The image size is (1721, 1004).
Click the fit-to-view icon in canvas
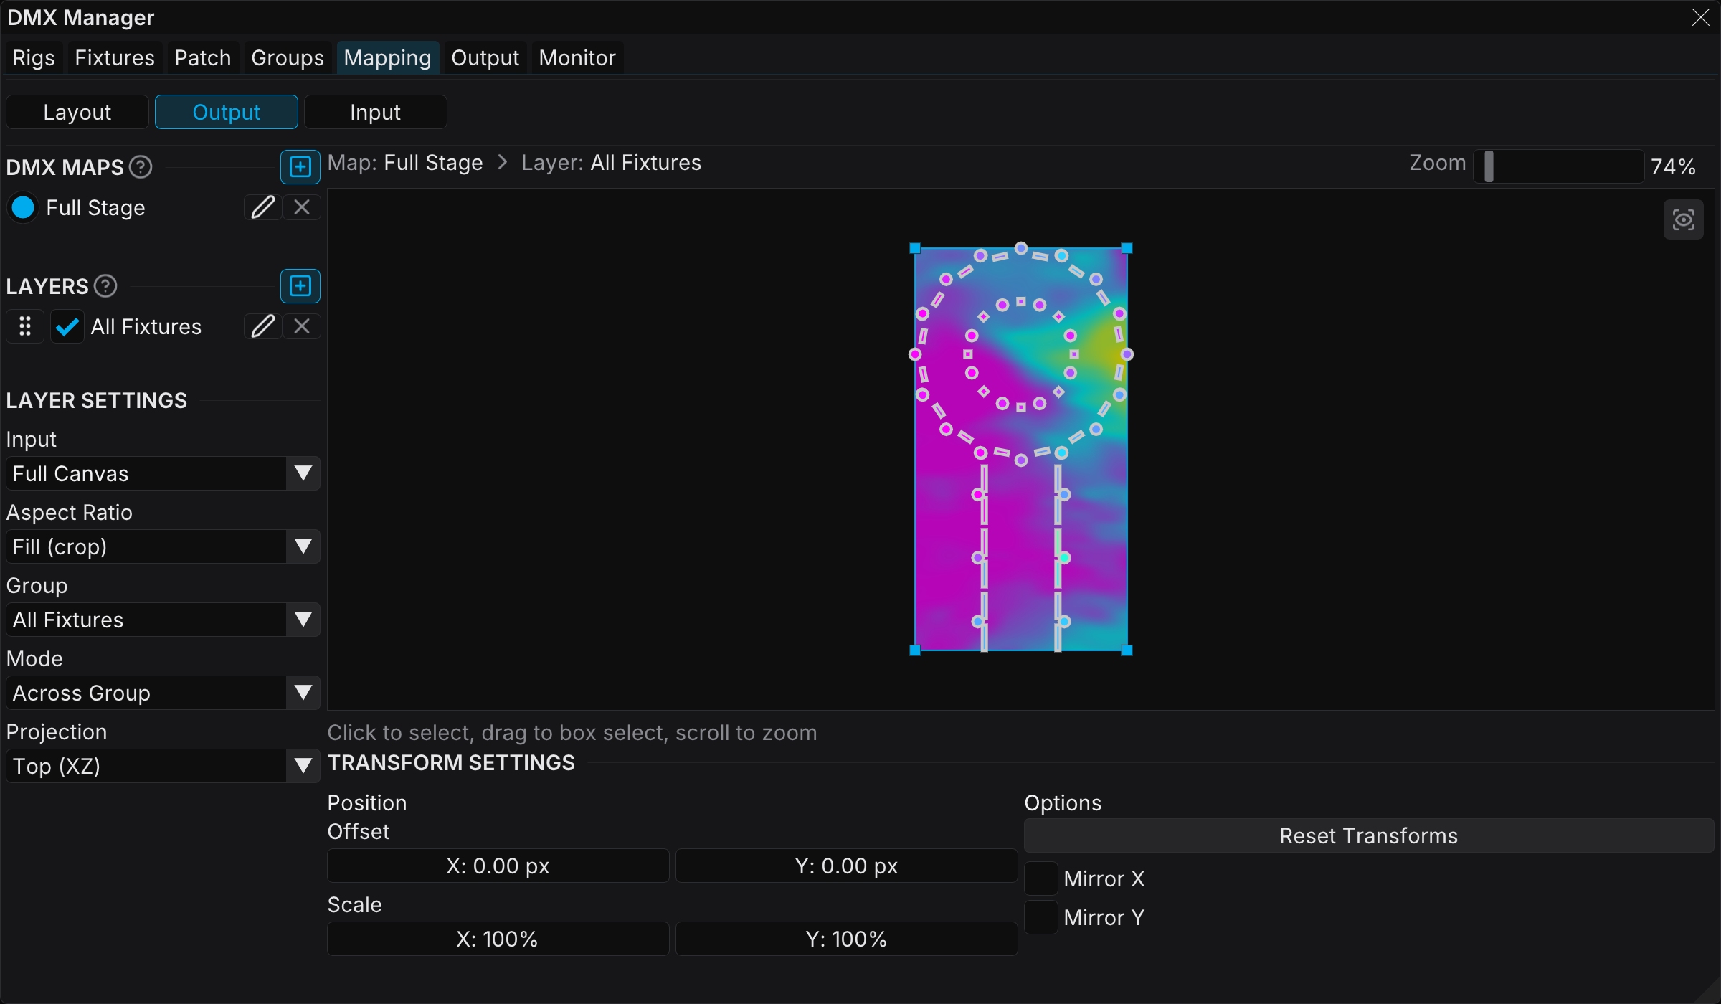(1683, 219)
